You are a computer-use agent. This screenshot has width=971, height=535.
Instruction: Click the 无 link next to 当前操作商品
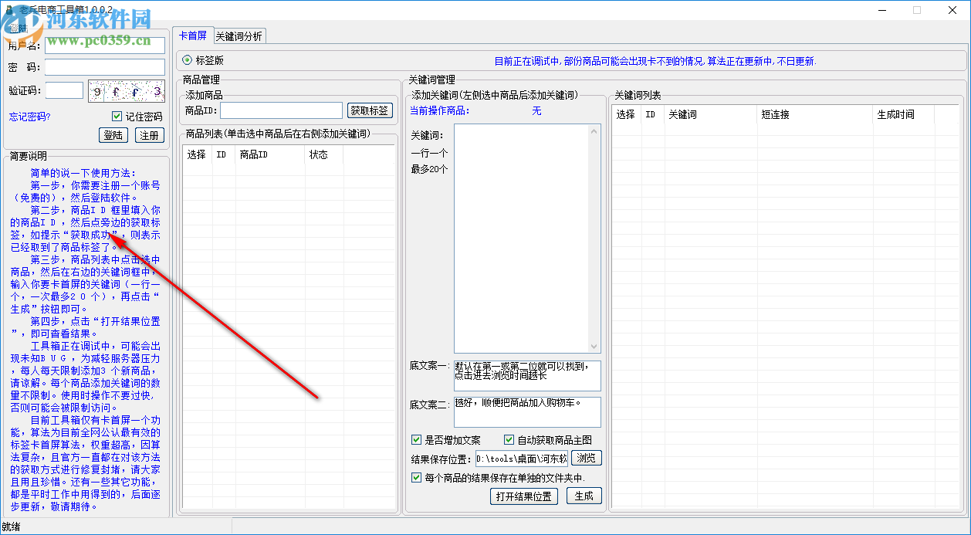pos(536,110)
